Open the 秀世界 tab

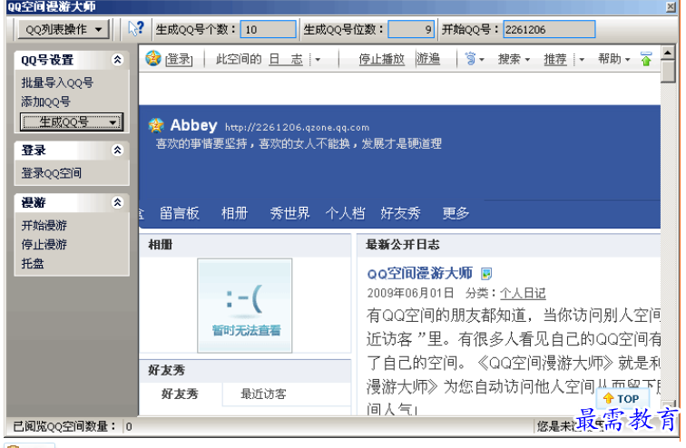coord(289,213)
